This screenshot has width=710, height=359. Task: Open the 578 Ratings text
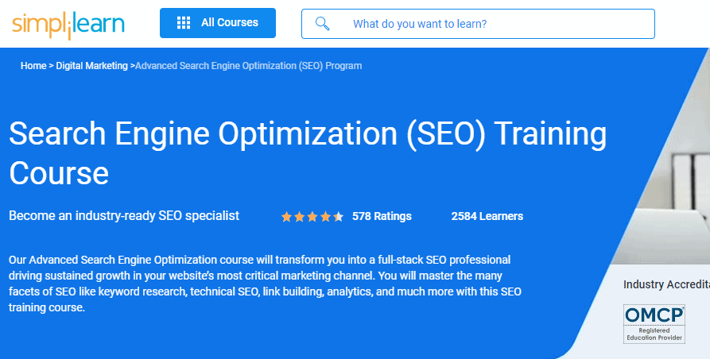click(382, 216)
